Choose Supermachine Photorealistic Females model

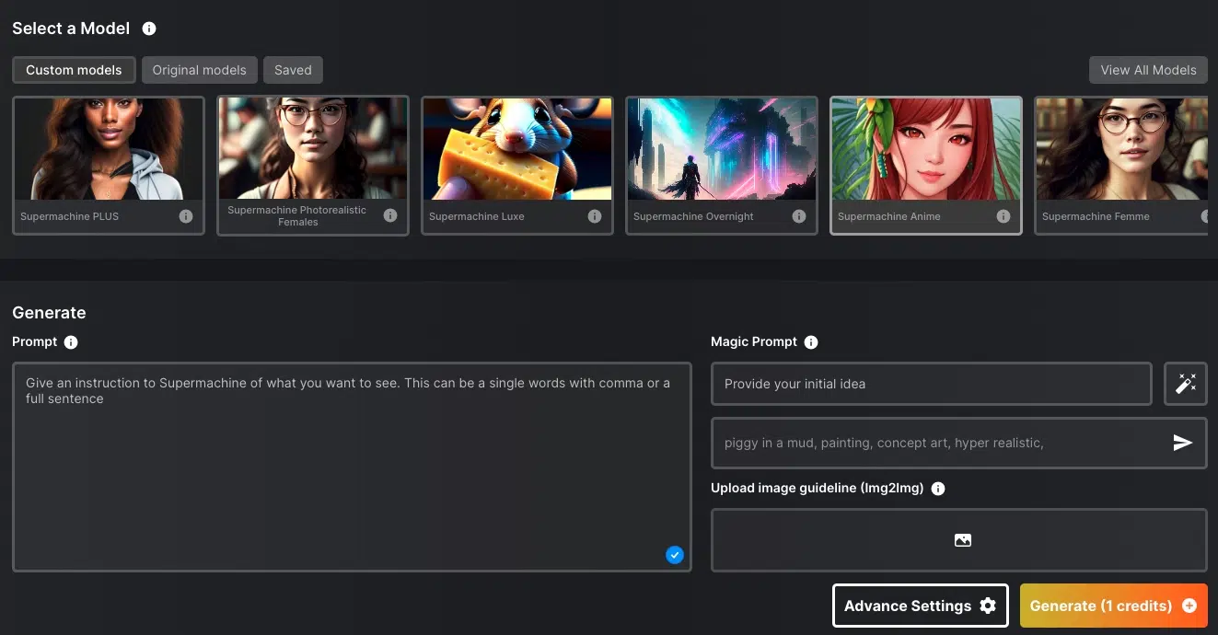(312, 149)
